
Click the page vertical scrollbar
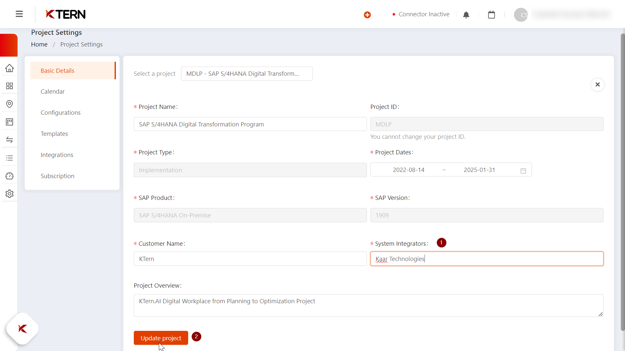623,182
